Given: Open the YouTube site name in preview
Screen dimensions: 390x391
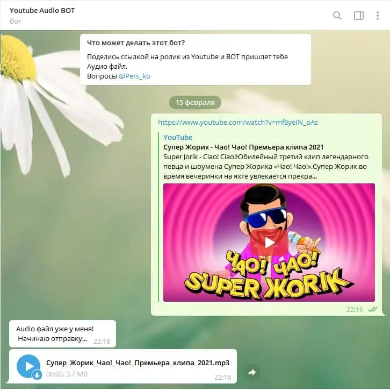Looking at the screenshot, I should coord(178,137).
